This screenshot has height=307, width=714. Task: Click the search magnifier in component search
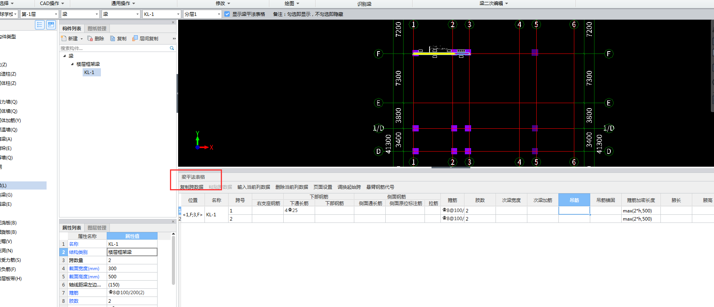click(x=172, y=48)
